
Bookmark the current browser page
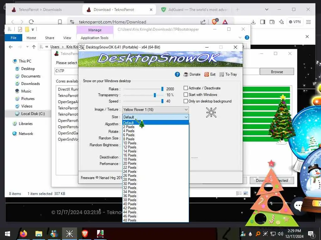(60, 22)
